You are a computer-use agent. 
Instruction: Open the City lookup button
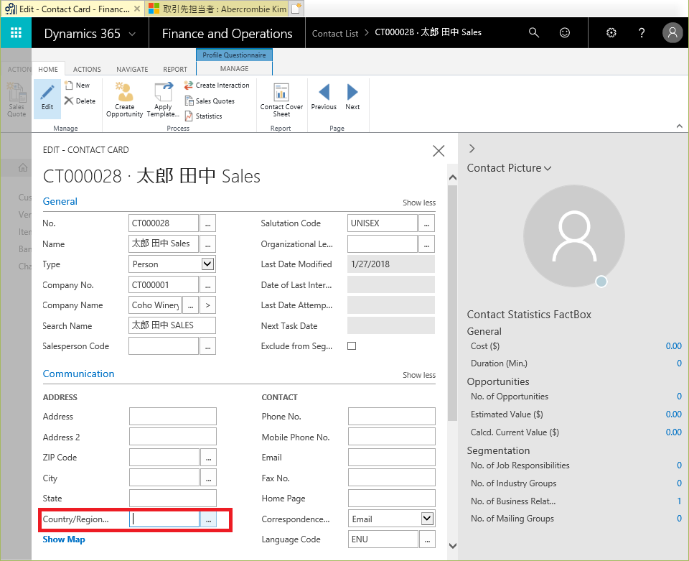point(208,478)
